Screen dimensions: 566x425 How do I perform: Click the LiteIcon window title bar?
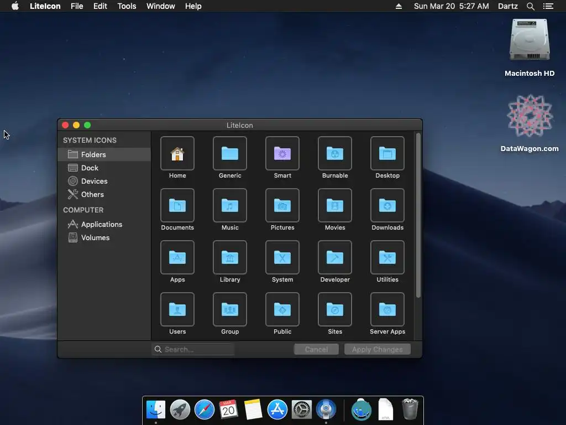240,125
